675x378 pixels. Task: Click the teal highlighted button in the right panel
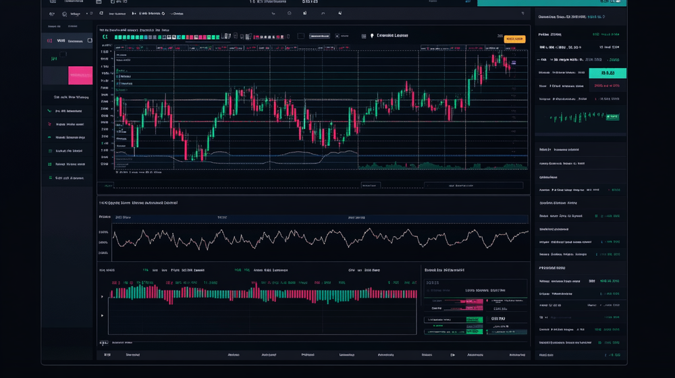607,73
